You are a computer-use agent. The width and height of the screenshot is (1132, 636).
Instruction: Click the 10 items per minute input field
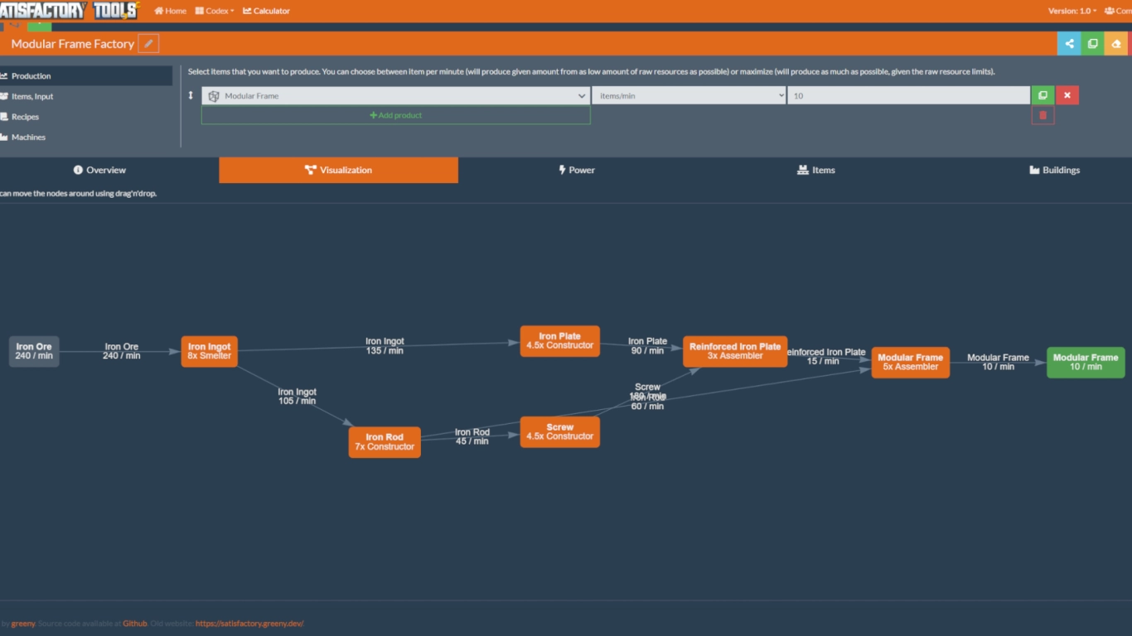pos(908,95)
